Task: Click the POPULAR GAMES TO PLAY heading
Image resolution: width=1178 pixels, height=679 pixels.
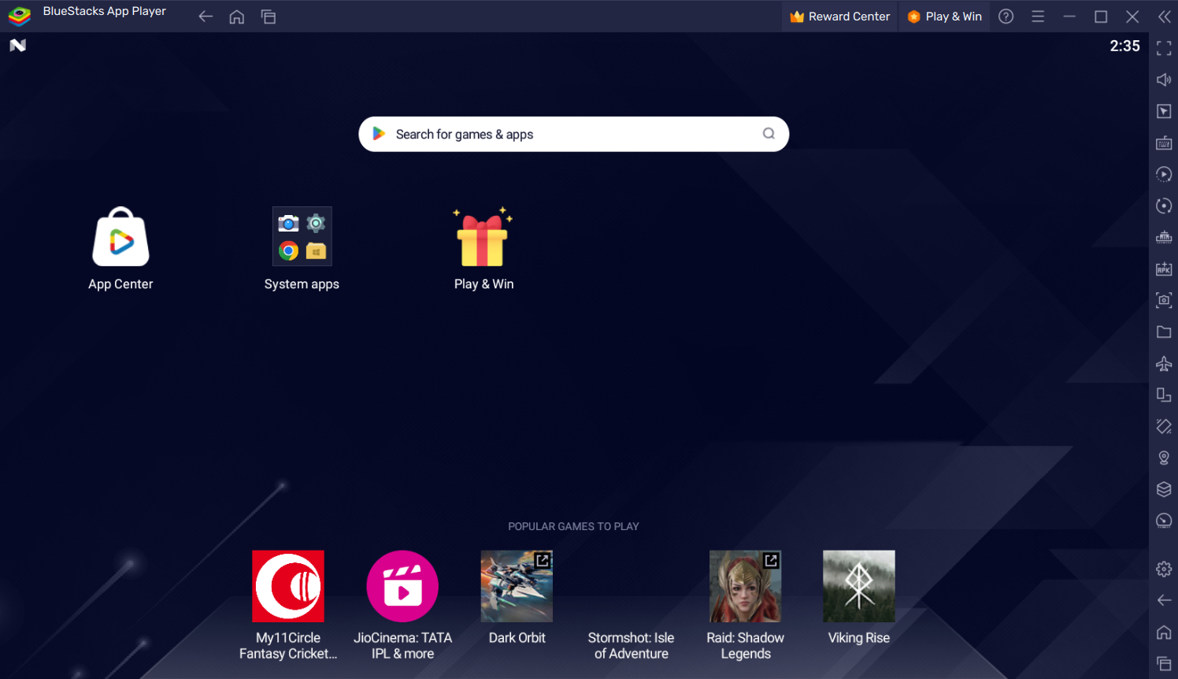Action: point(573,526)
